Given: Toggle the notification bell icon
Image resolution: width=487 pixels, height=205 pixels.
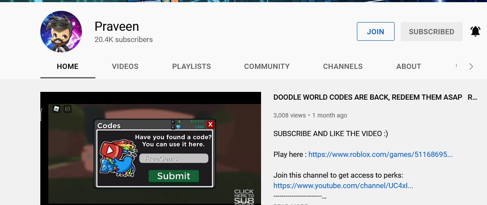Looking at the screenshot, I should (x=475, y=31).
